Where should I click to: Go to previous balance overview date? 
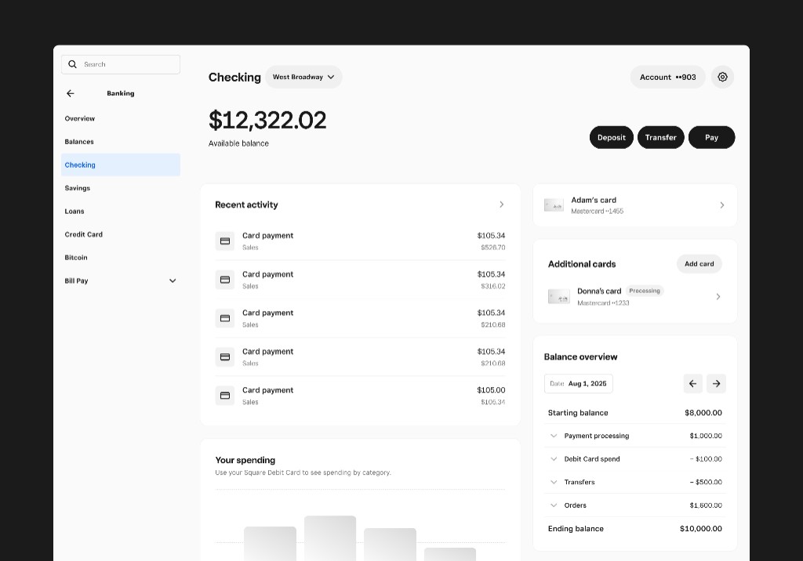click(693, 383)
